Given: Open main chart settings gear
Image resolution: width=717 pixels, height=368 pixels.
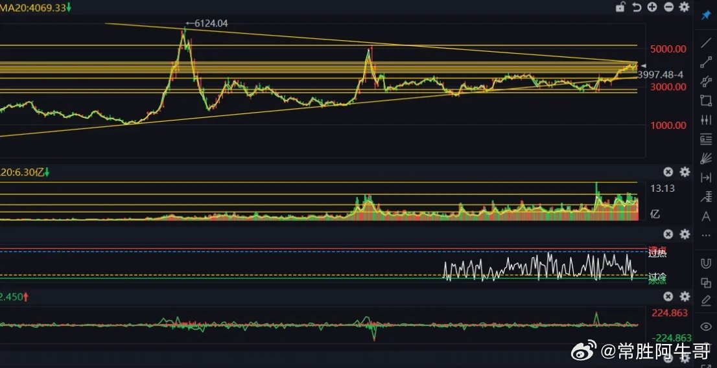Looking at the screenshot, I should [x=684, y=7].
